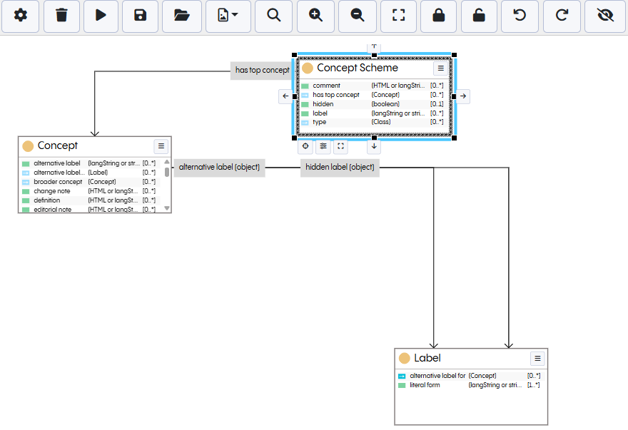Undo with the counterclockwise arrow

520,16
